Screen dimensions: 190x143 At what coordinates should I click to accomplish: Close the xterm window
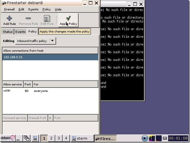(141, 4)
